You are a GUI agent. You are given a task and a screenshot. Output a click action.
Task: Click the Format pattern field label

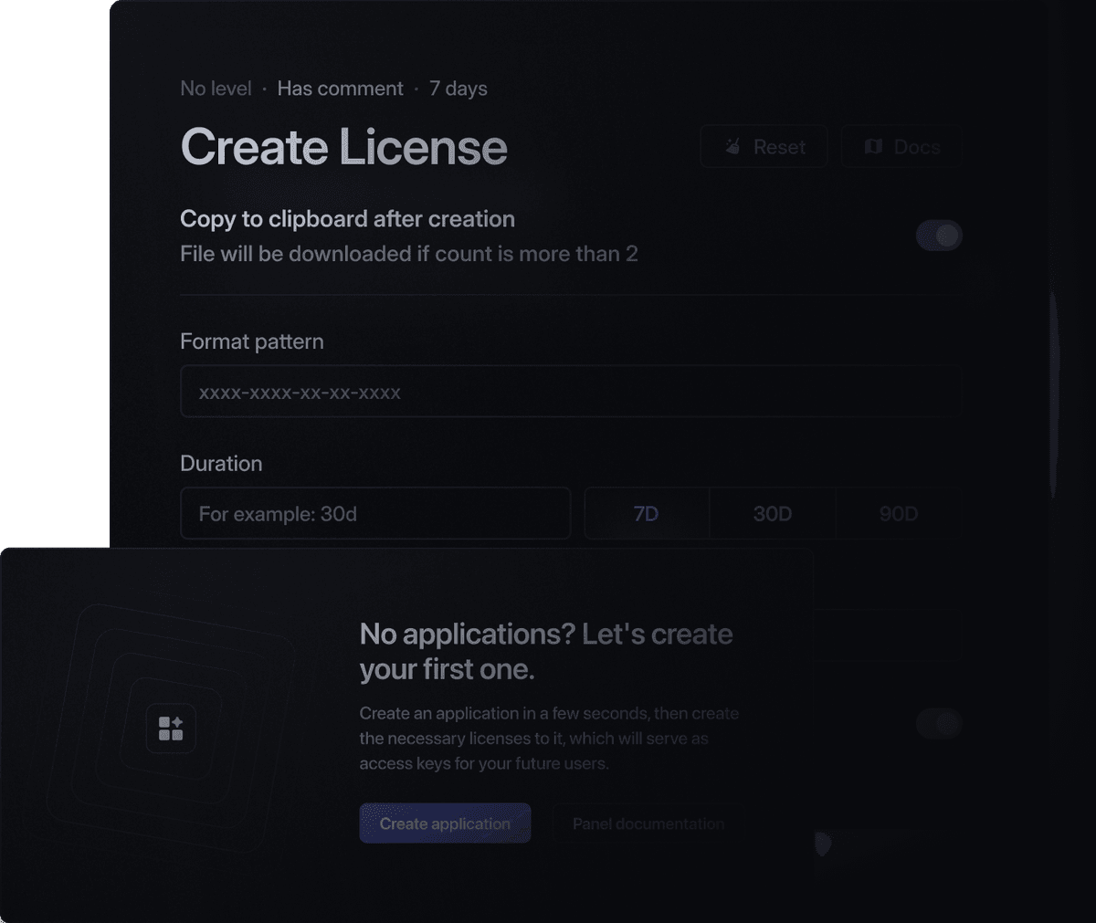(x=252, y=341)
